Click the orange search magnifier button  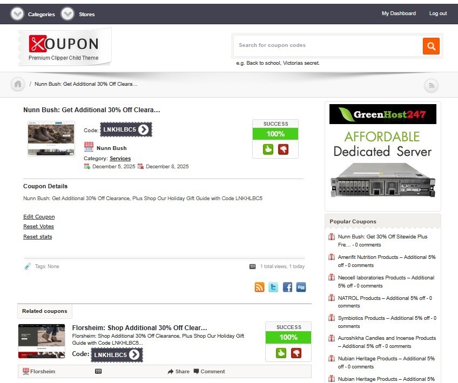coord(431,46)
